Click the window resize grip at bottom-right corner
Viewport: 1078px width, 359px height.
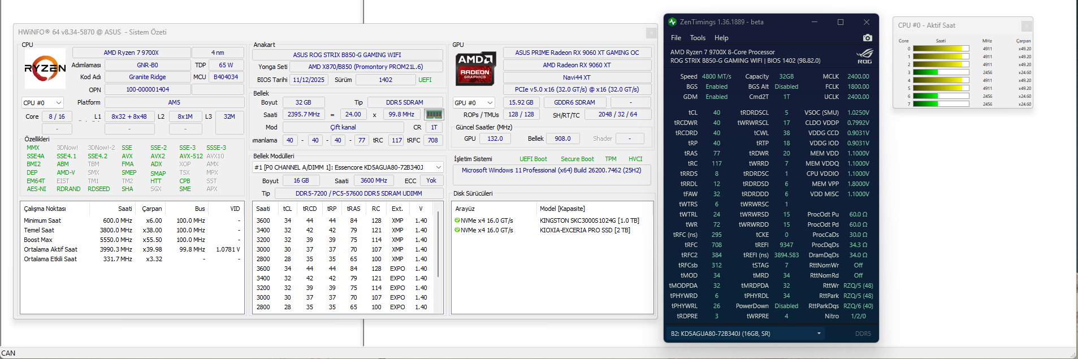tap(1073, 354)
